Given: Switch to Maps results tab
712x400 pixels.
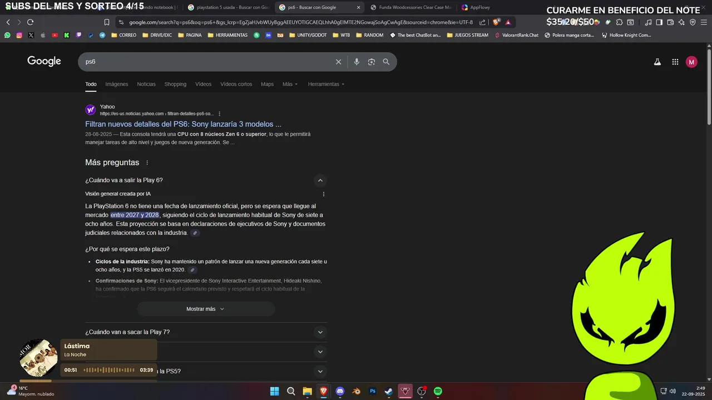Looking at the screenshot, I should tap(267, 84).
